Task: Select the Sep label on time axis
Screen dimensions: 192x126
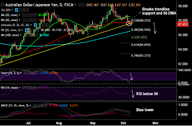Action: click(x=93, y=123)
